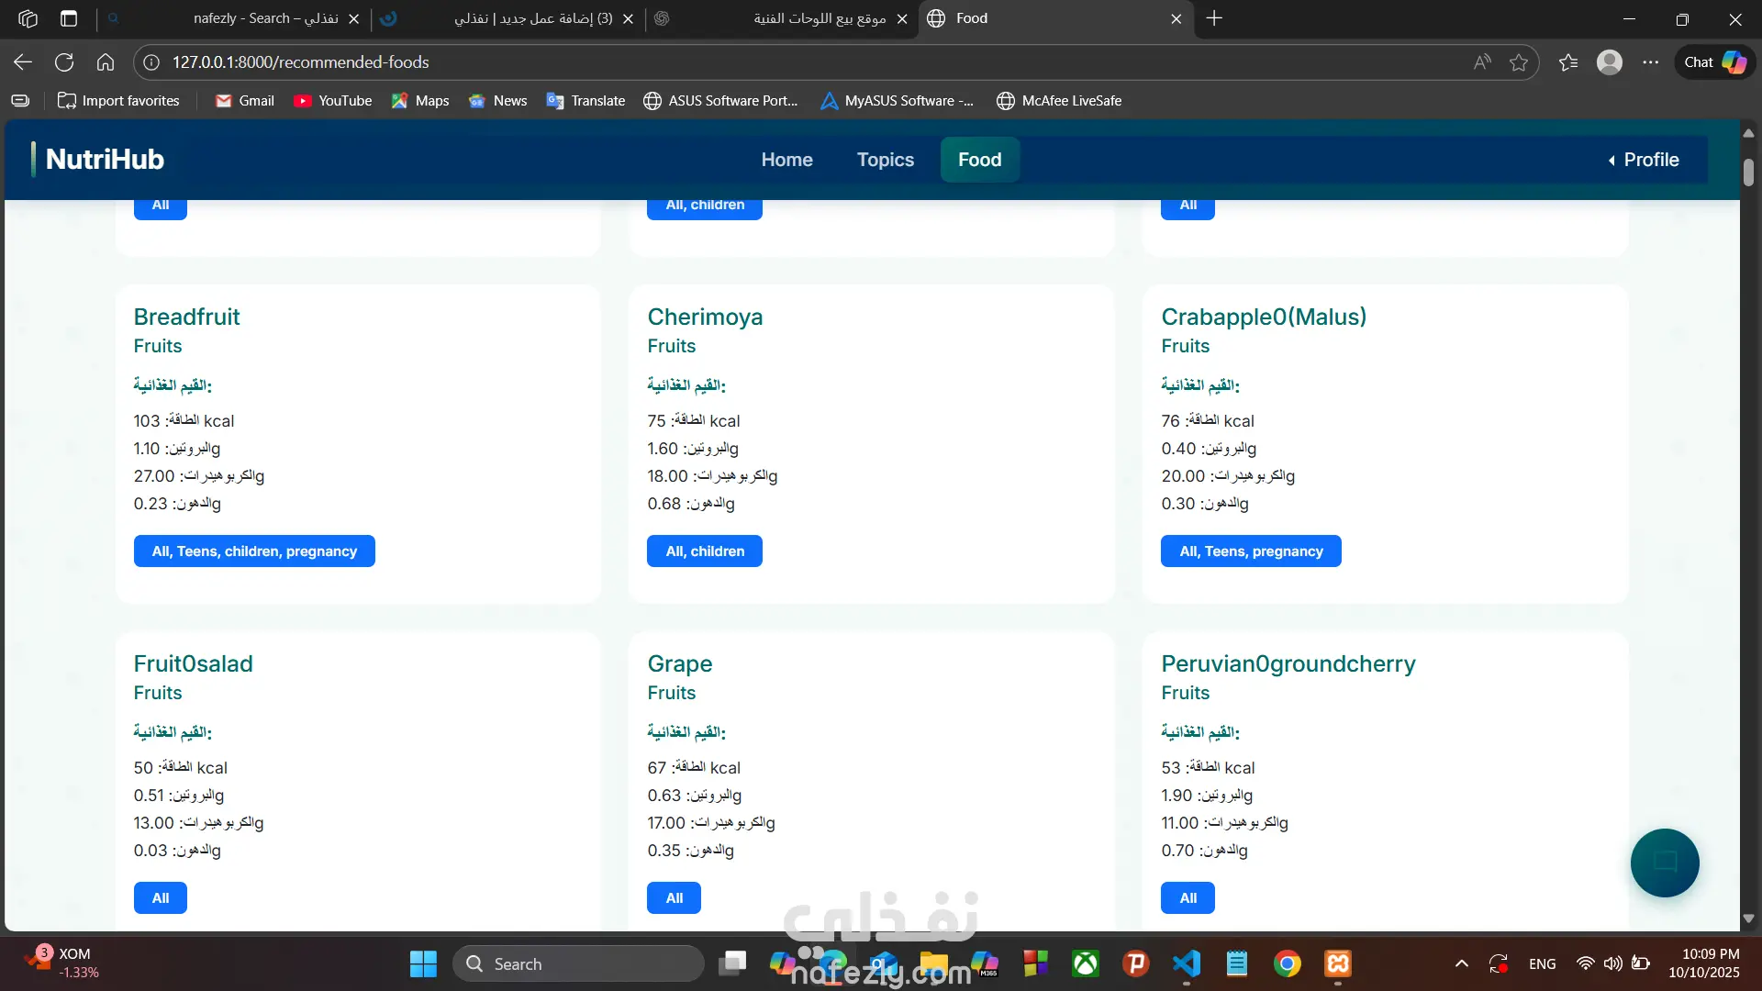The width and height of the screenshot is (1762, 991).
Task: Click Breadfruit's All, Teens, children, pregnancy tag
Action: point(254,551)
